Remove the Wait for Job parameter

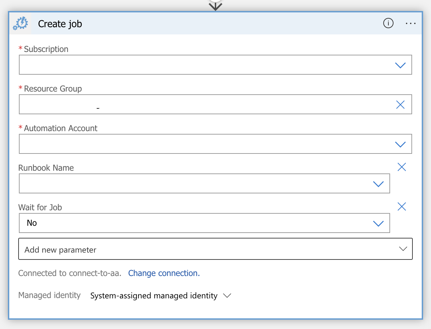tap(401, 206)
